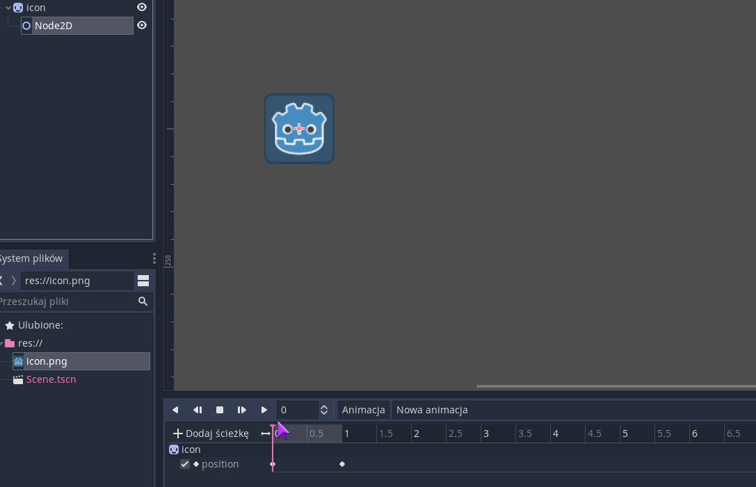Select the position track label
This screenshot has height=487, width=756.
[x=220, y=464]
